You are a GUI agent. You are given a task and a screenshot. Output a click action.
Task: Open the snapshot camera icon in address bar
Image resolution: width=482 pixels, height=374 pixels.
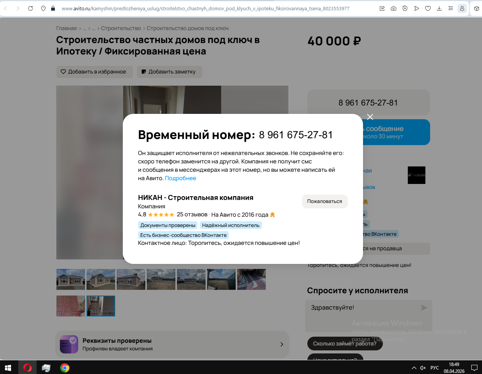(394, 8)
